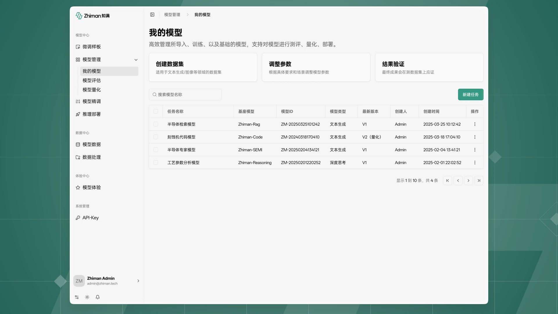Go to the next page
The width and height of the screenshot is (558, 314).
[x=468, y=181]
